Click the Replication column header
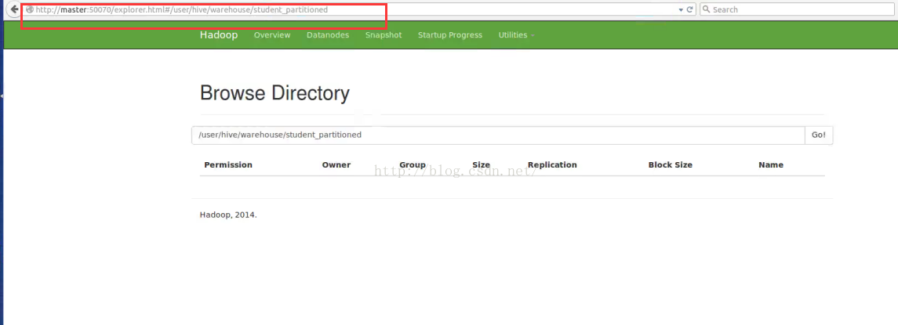The height and width of the screenshot is (325, 898). pos(552,164)
